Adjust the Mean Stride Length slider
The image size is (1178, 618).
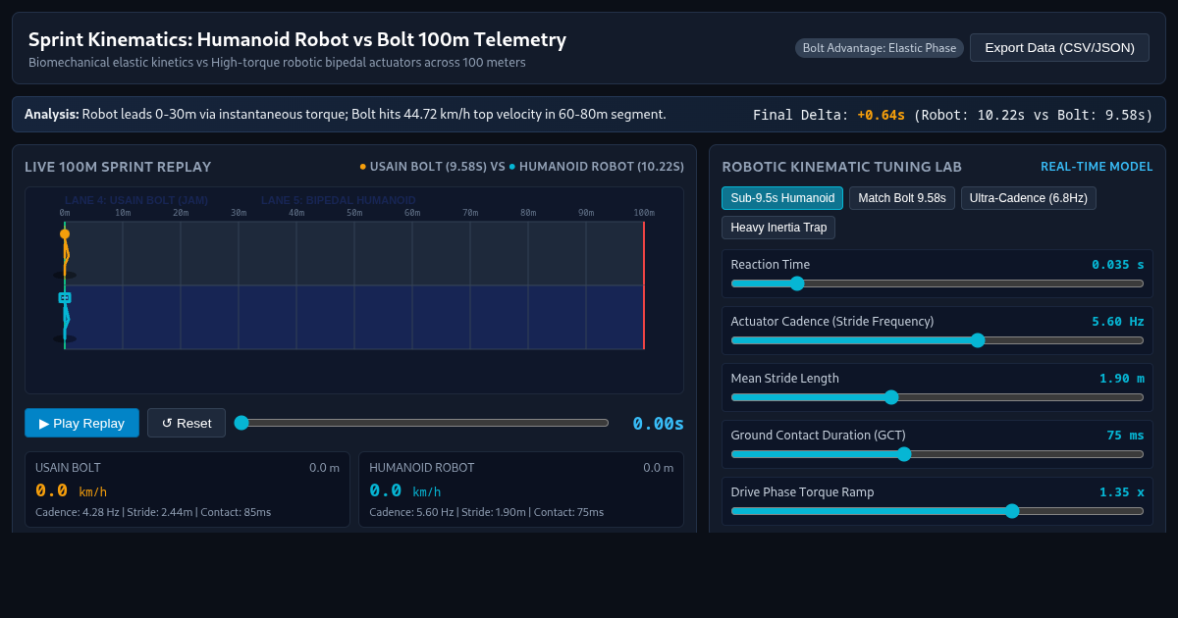937,397
